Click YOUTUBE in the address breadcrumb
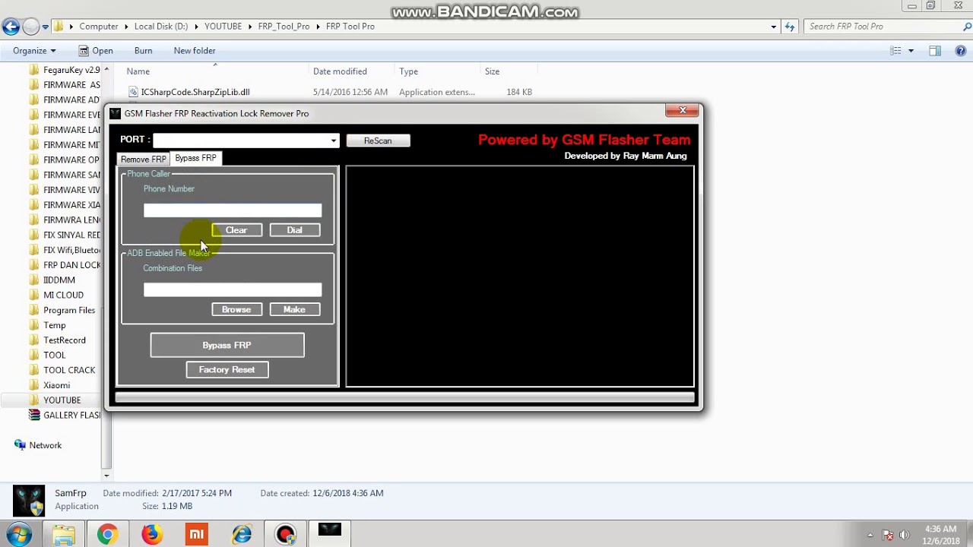This screenshot has width=973, height=547. click(223, 27)
